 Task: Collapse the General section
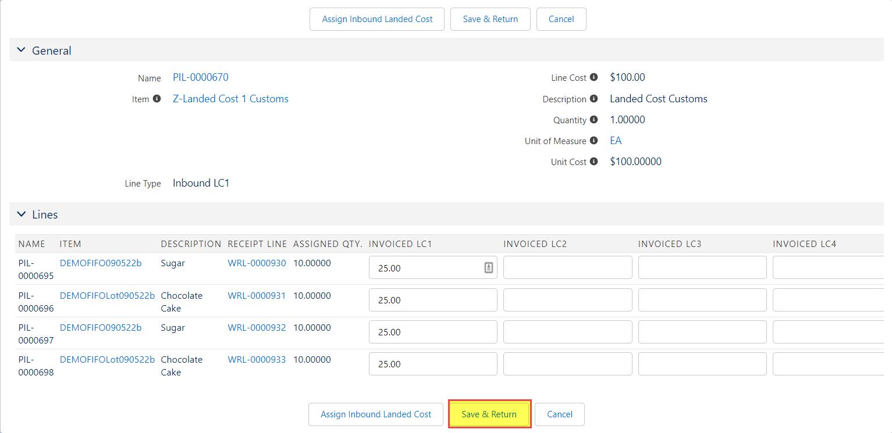pyautogui.click(x=22, y=51)
